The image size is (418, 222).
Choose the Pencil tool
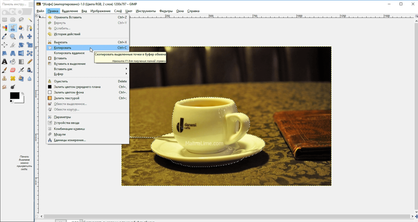pos(30,62)
